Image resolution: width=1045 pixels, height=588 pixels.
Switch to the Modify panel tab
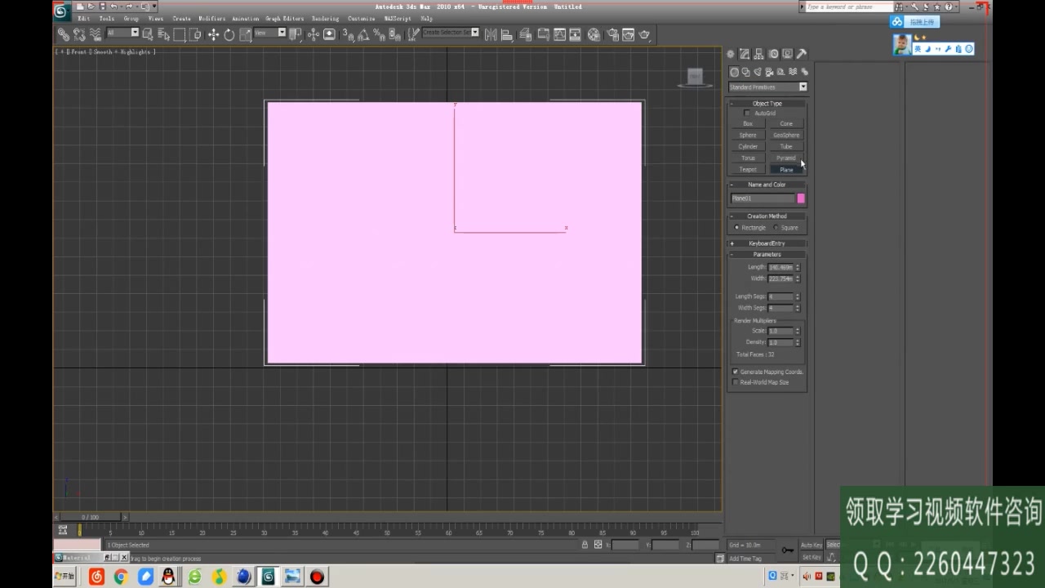pos(745,54)
